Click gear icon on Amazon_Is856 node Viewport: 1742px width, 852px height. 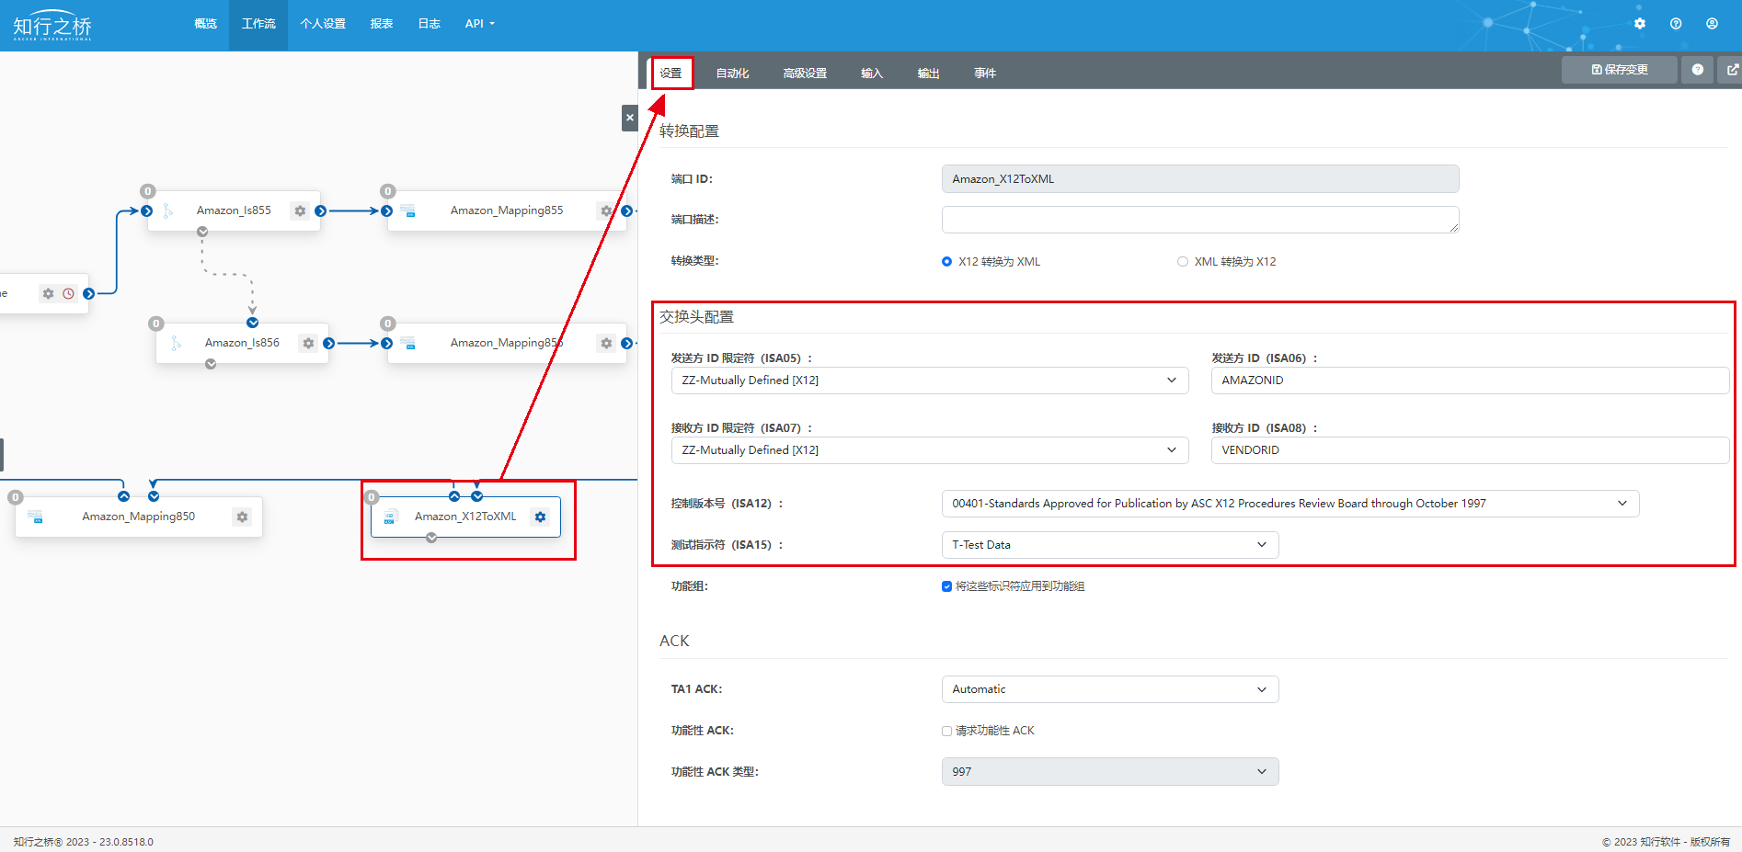pyautogui.click(x=308, y=343)
